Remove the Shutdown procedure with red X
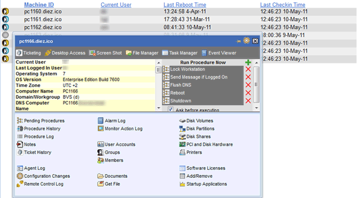The width and height of the screenshot is (359, 198). (248, 101)
